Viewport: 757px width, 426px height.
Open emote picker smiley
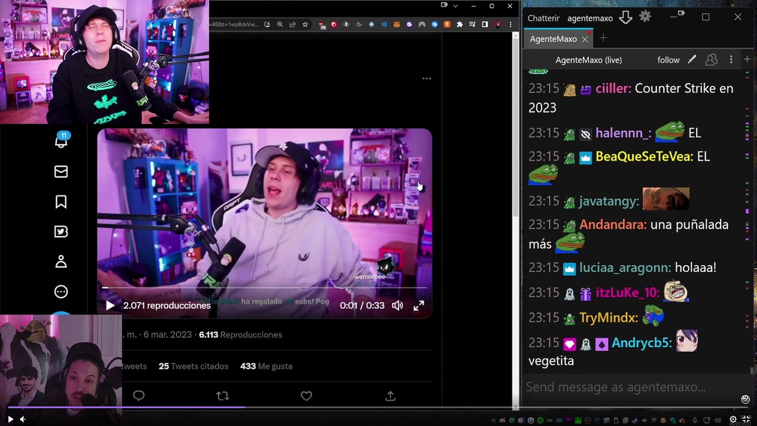(x=746, y=399)
